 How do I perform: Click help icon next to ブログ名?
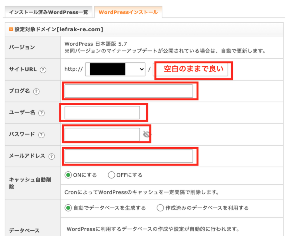coord(36,91)
